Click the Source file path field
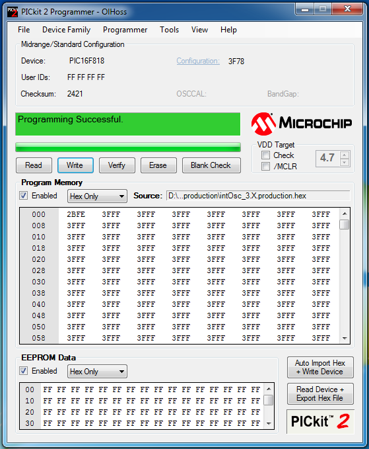This screenshot has width=369, height=449. coord(258,196)
